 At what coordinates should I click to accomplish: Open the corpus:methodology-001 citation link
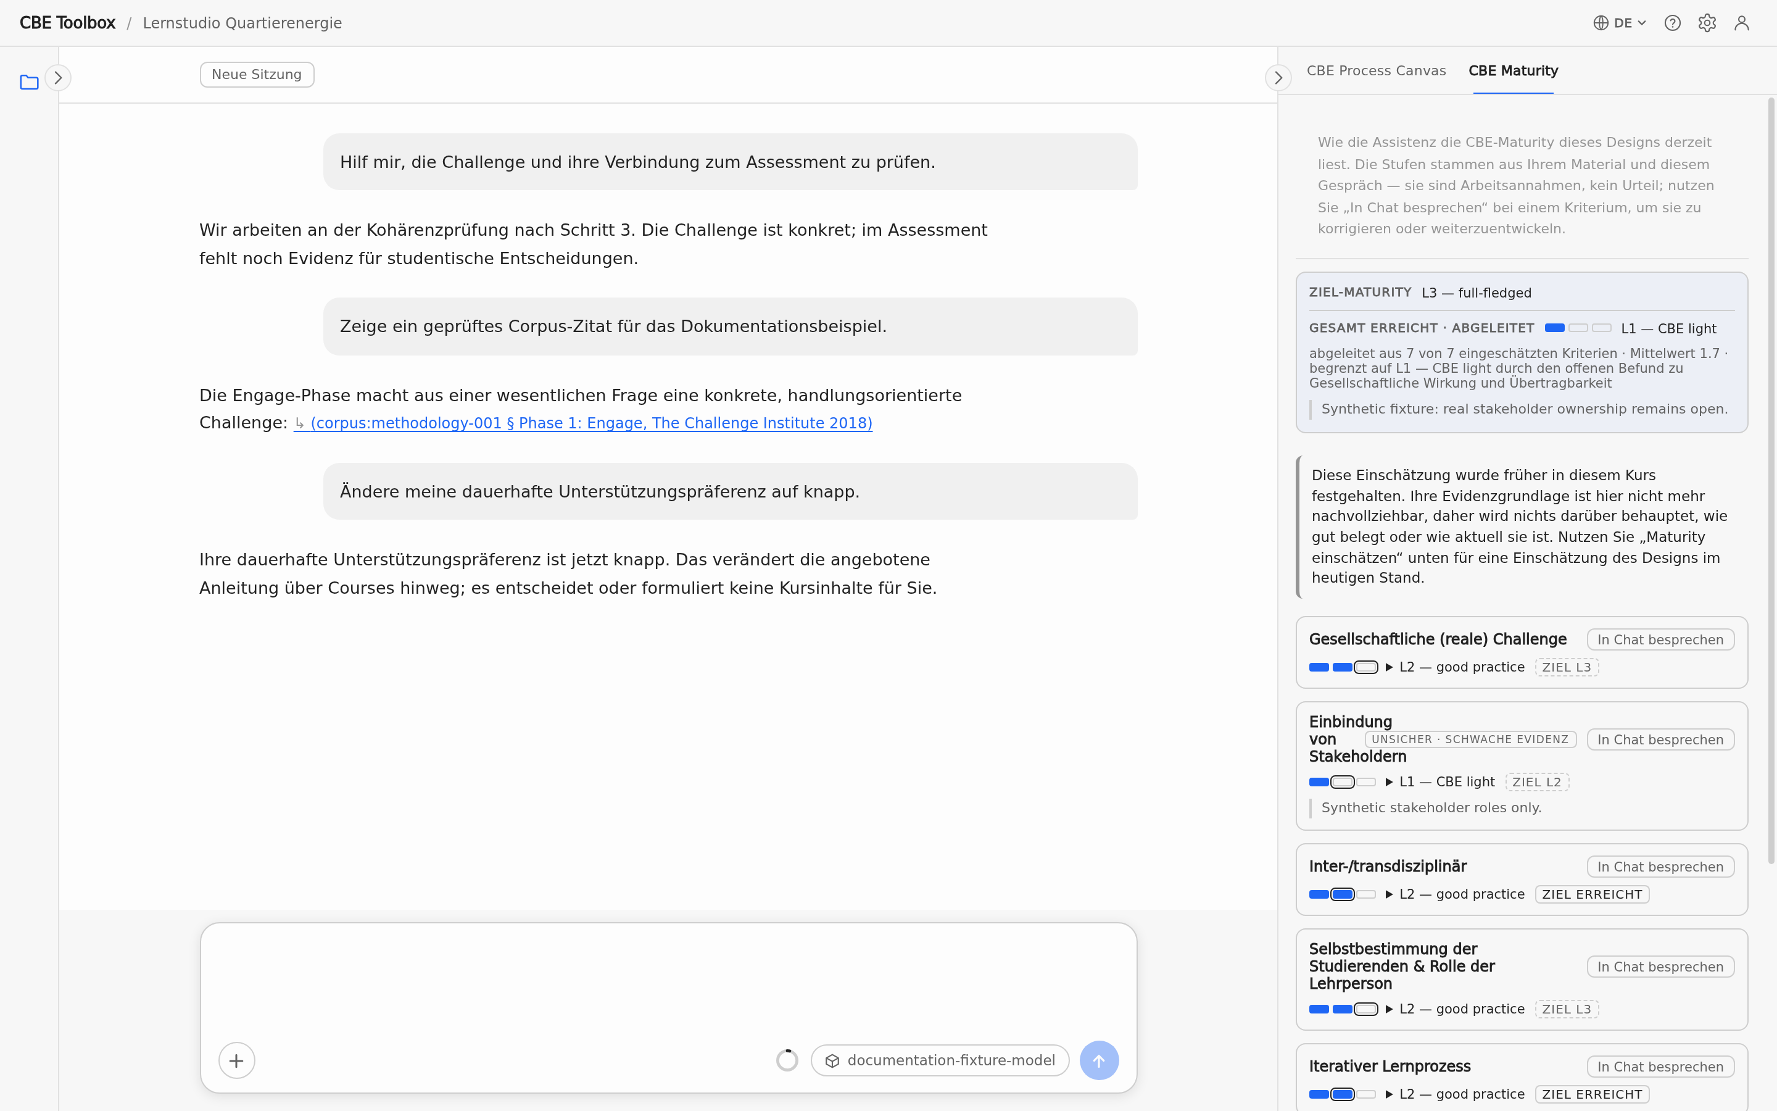[583, 423]
